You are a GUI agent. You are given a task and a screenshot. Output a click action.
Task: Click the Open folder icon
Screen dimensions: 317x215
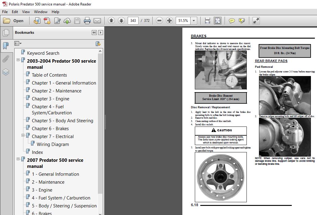click(7, 21)
